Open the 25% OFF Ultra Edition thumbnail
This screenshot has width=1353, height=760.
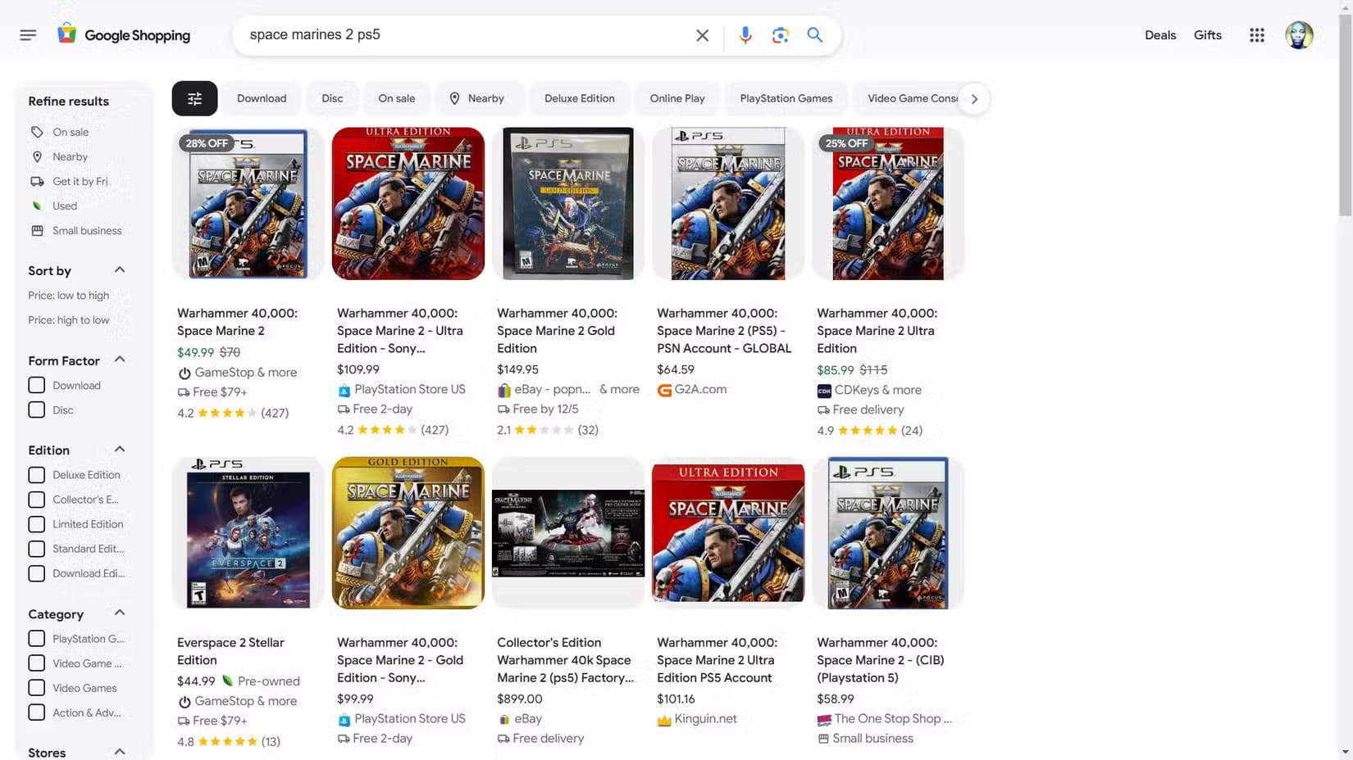(888, 203)
